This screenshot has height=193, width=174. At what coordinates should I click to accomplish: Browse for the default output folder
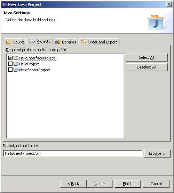pos(157,153)
